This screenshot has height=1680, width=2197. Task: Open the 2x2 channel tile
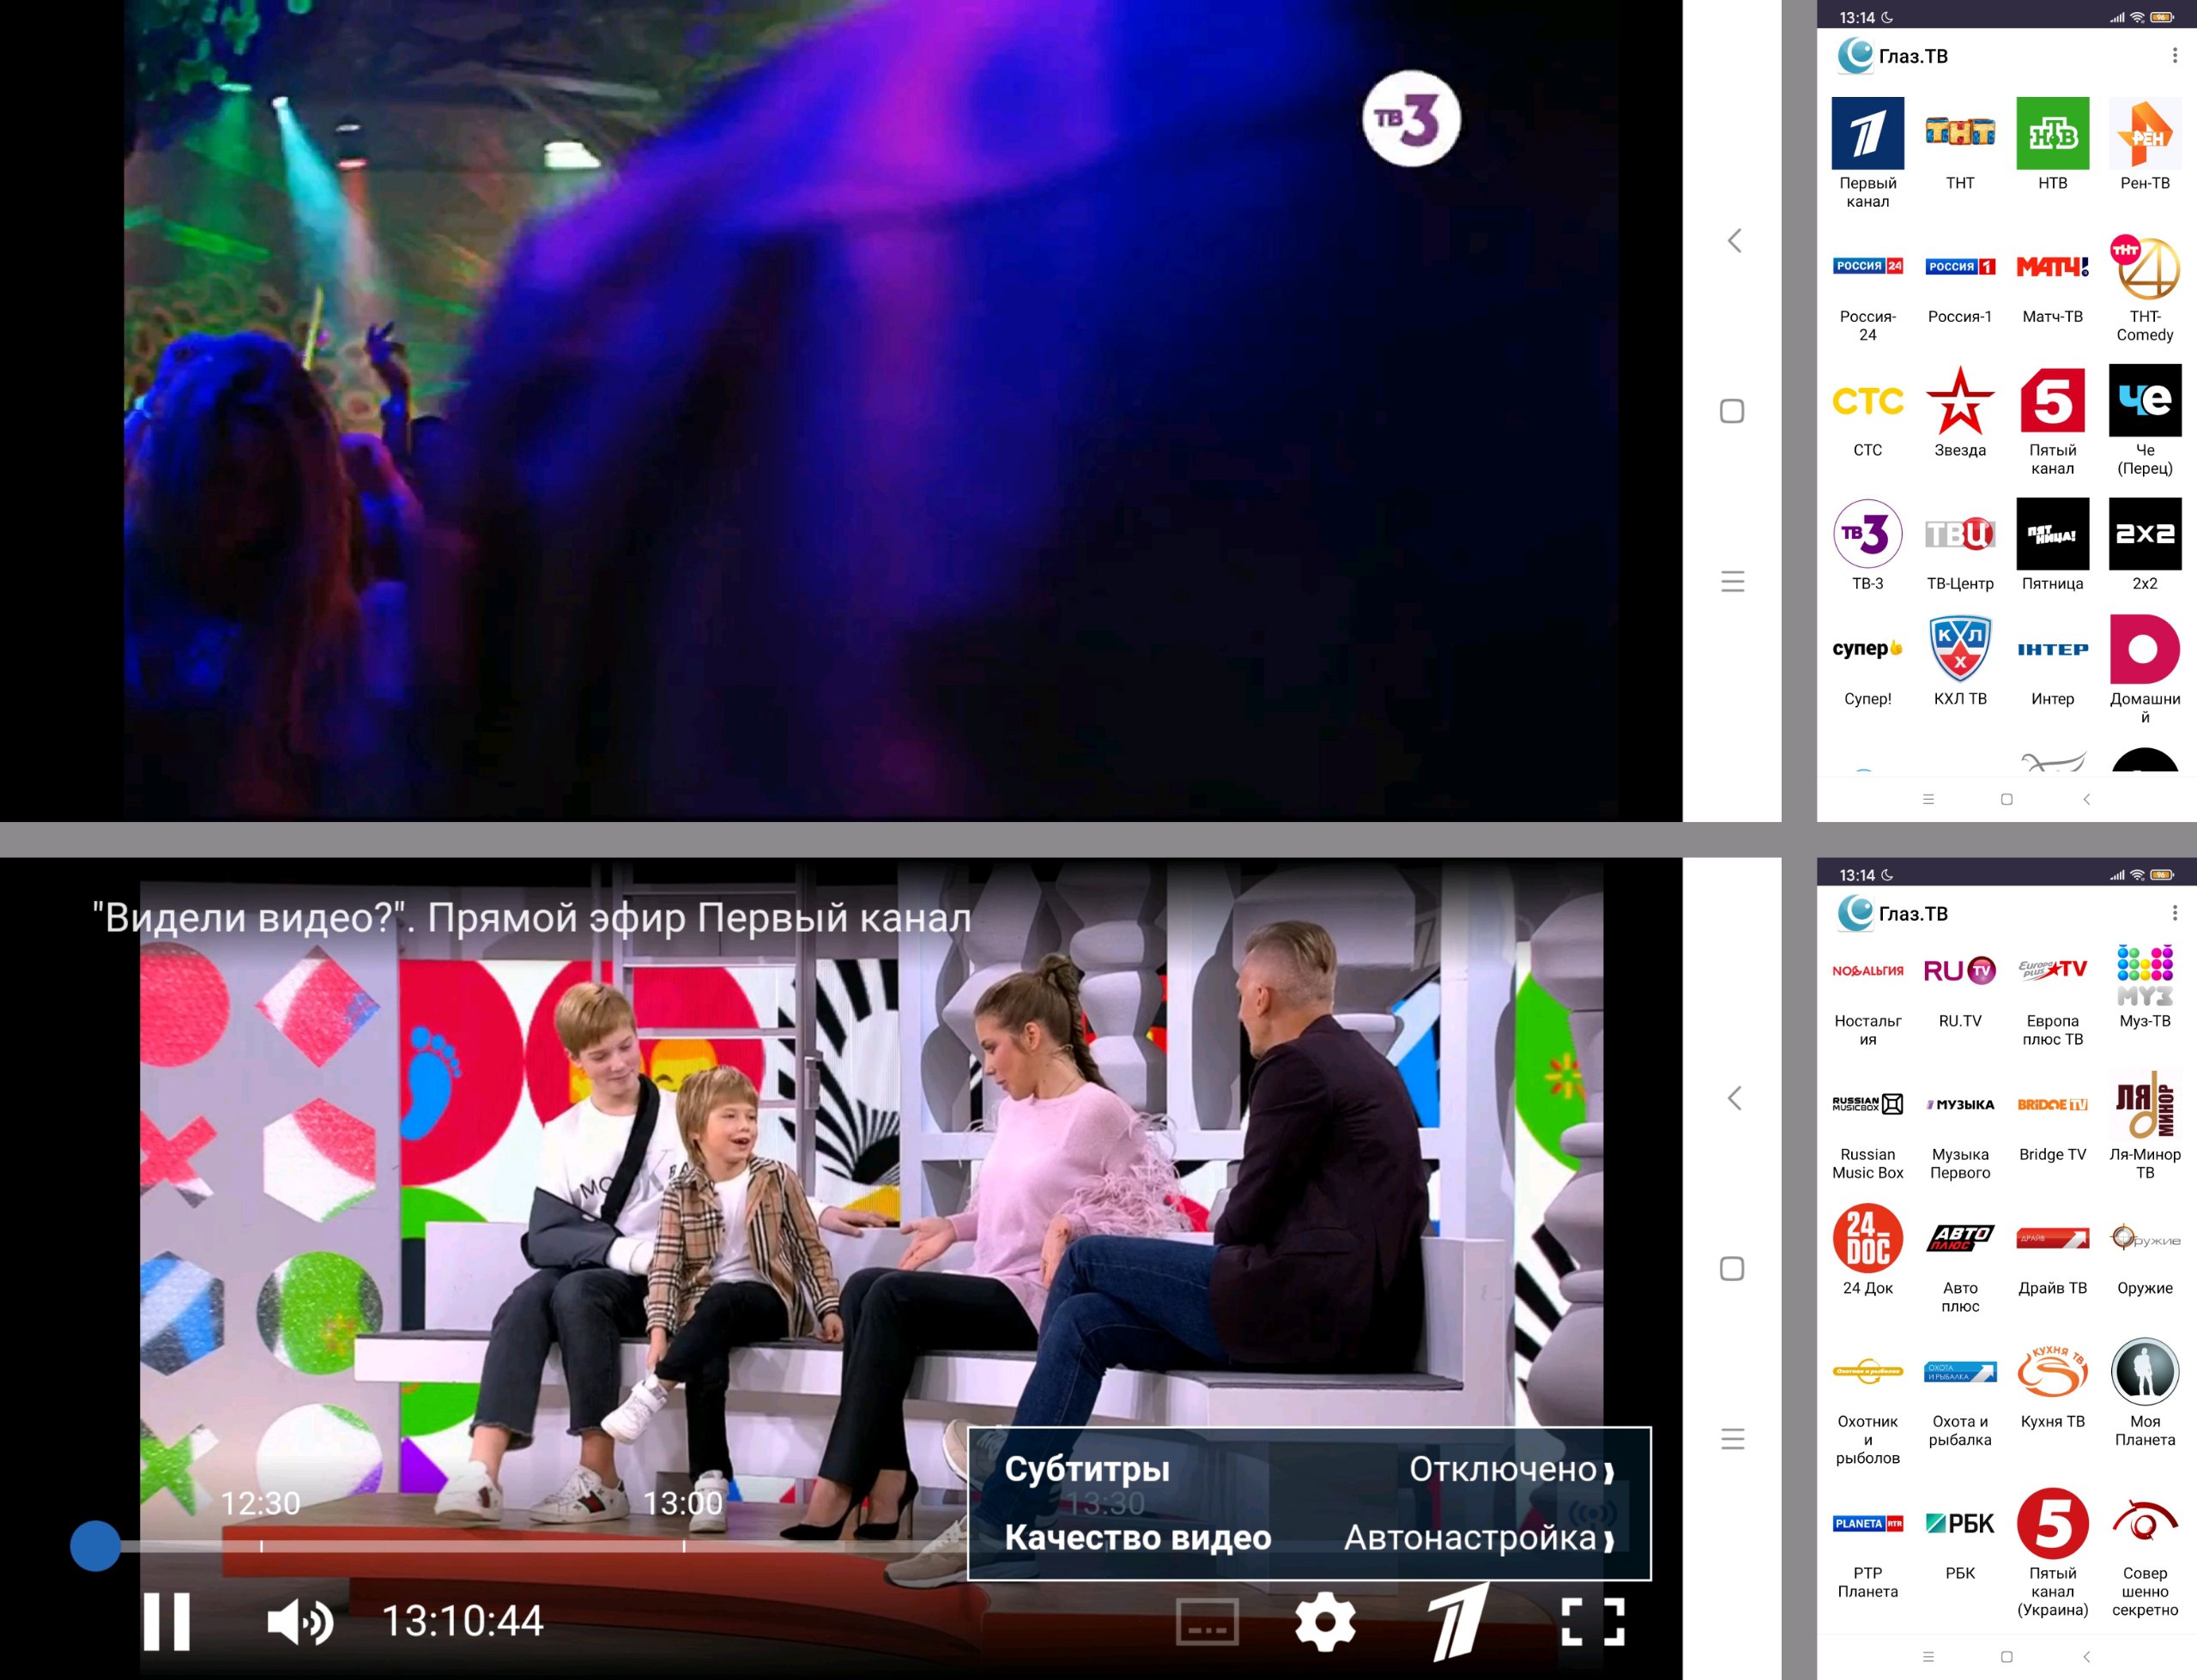[x=2144, y=545]
